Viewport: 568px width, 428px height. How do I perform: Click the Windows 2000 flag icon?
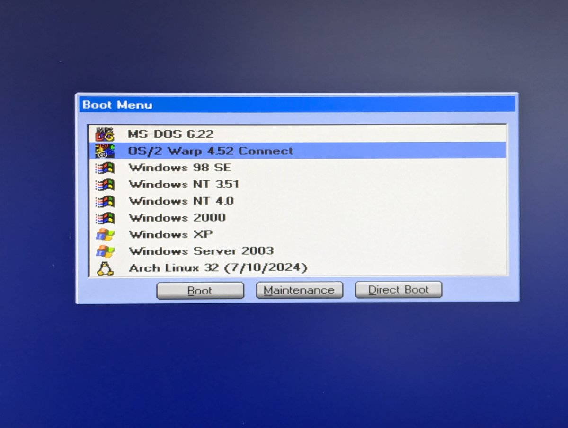point(105,218)
